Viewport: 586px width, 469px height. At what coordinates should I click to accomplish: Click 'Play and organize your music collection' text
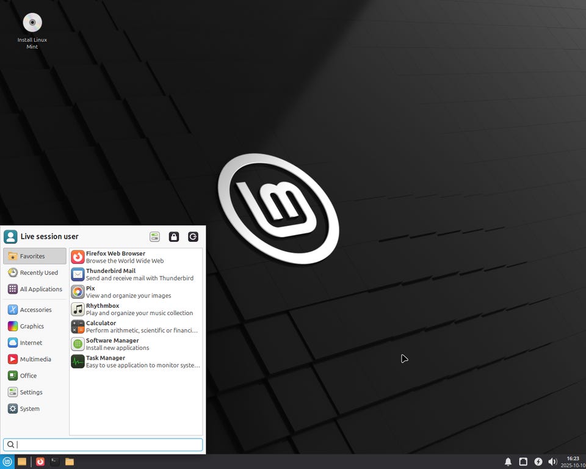[x=139, y=313]
